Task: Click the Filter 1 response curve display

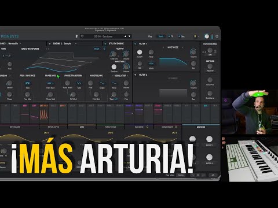Action: coord(173,62)
